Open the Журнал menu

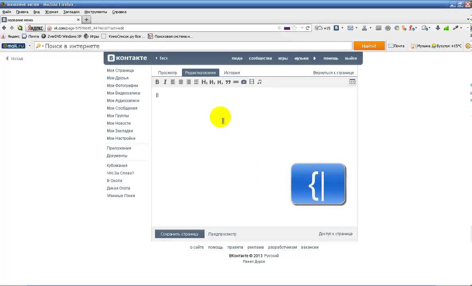[x=52, y=12]
